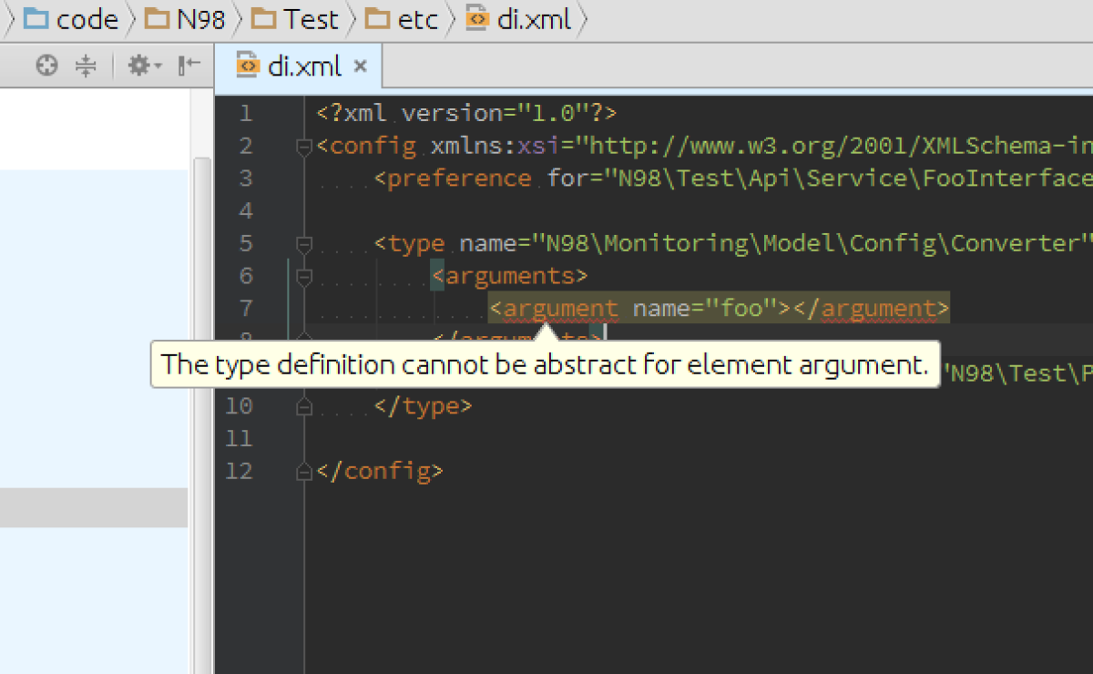Click the Scroll from Source crosshair icon
Image resolution: width=1093 pixels, height=674 pixels.
point(46,65)
